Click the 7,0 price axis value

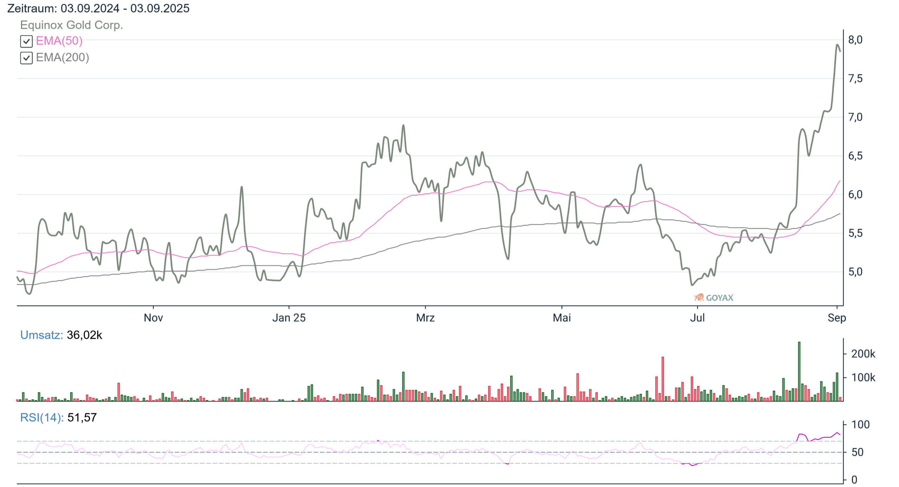pyautogui.click(x=855, y=117)
